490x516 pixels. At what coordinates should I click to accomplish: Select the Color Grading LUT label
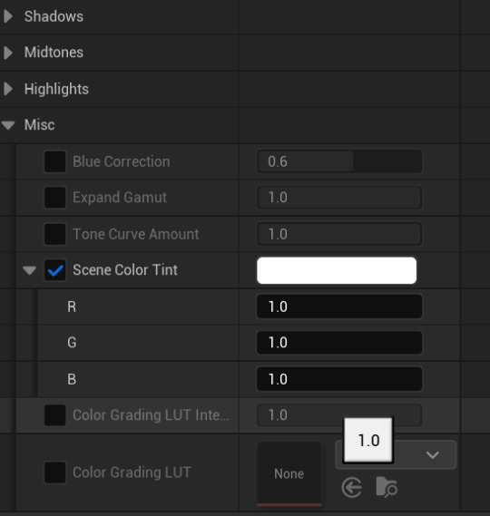pyautogui.click(x=132, y=472)
